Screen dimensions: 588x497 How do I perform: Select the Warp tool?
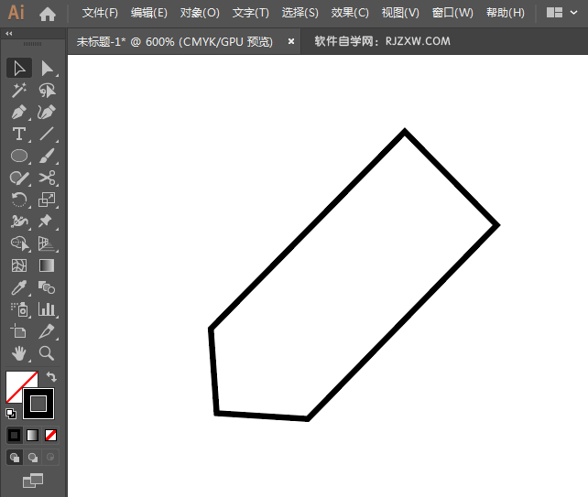coord(19,221)
